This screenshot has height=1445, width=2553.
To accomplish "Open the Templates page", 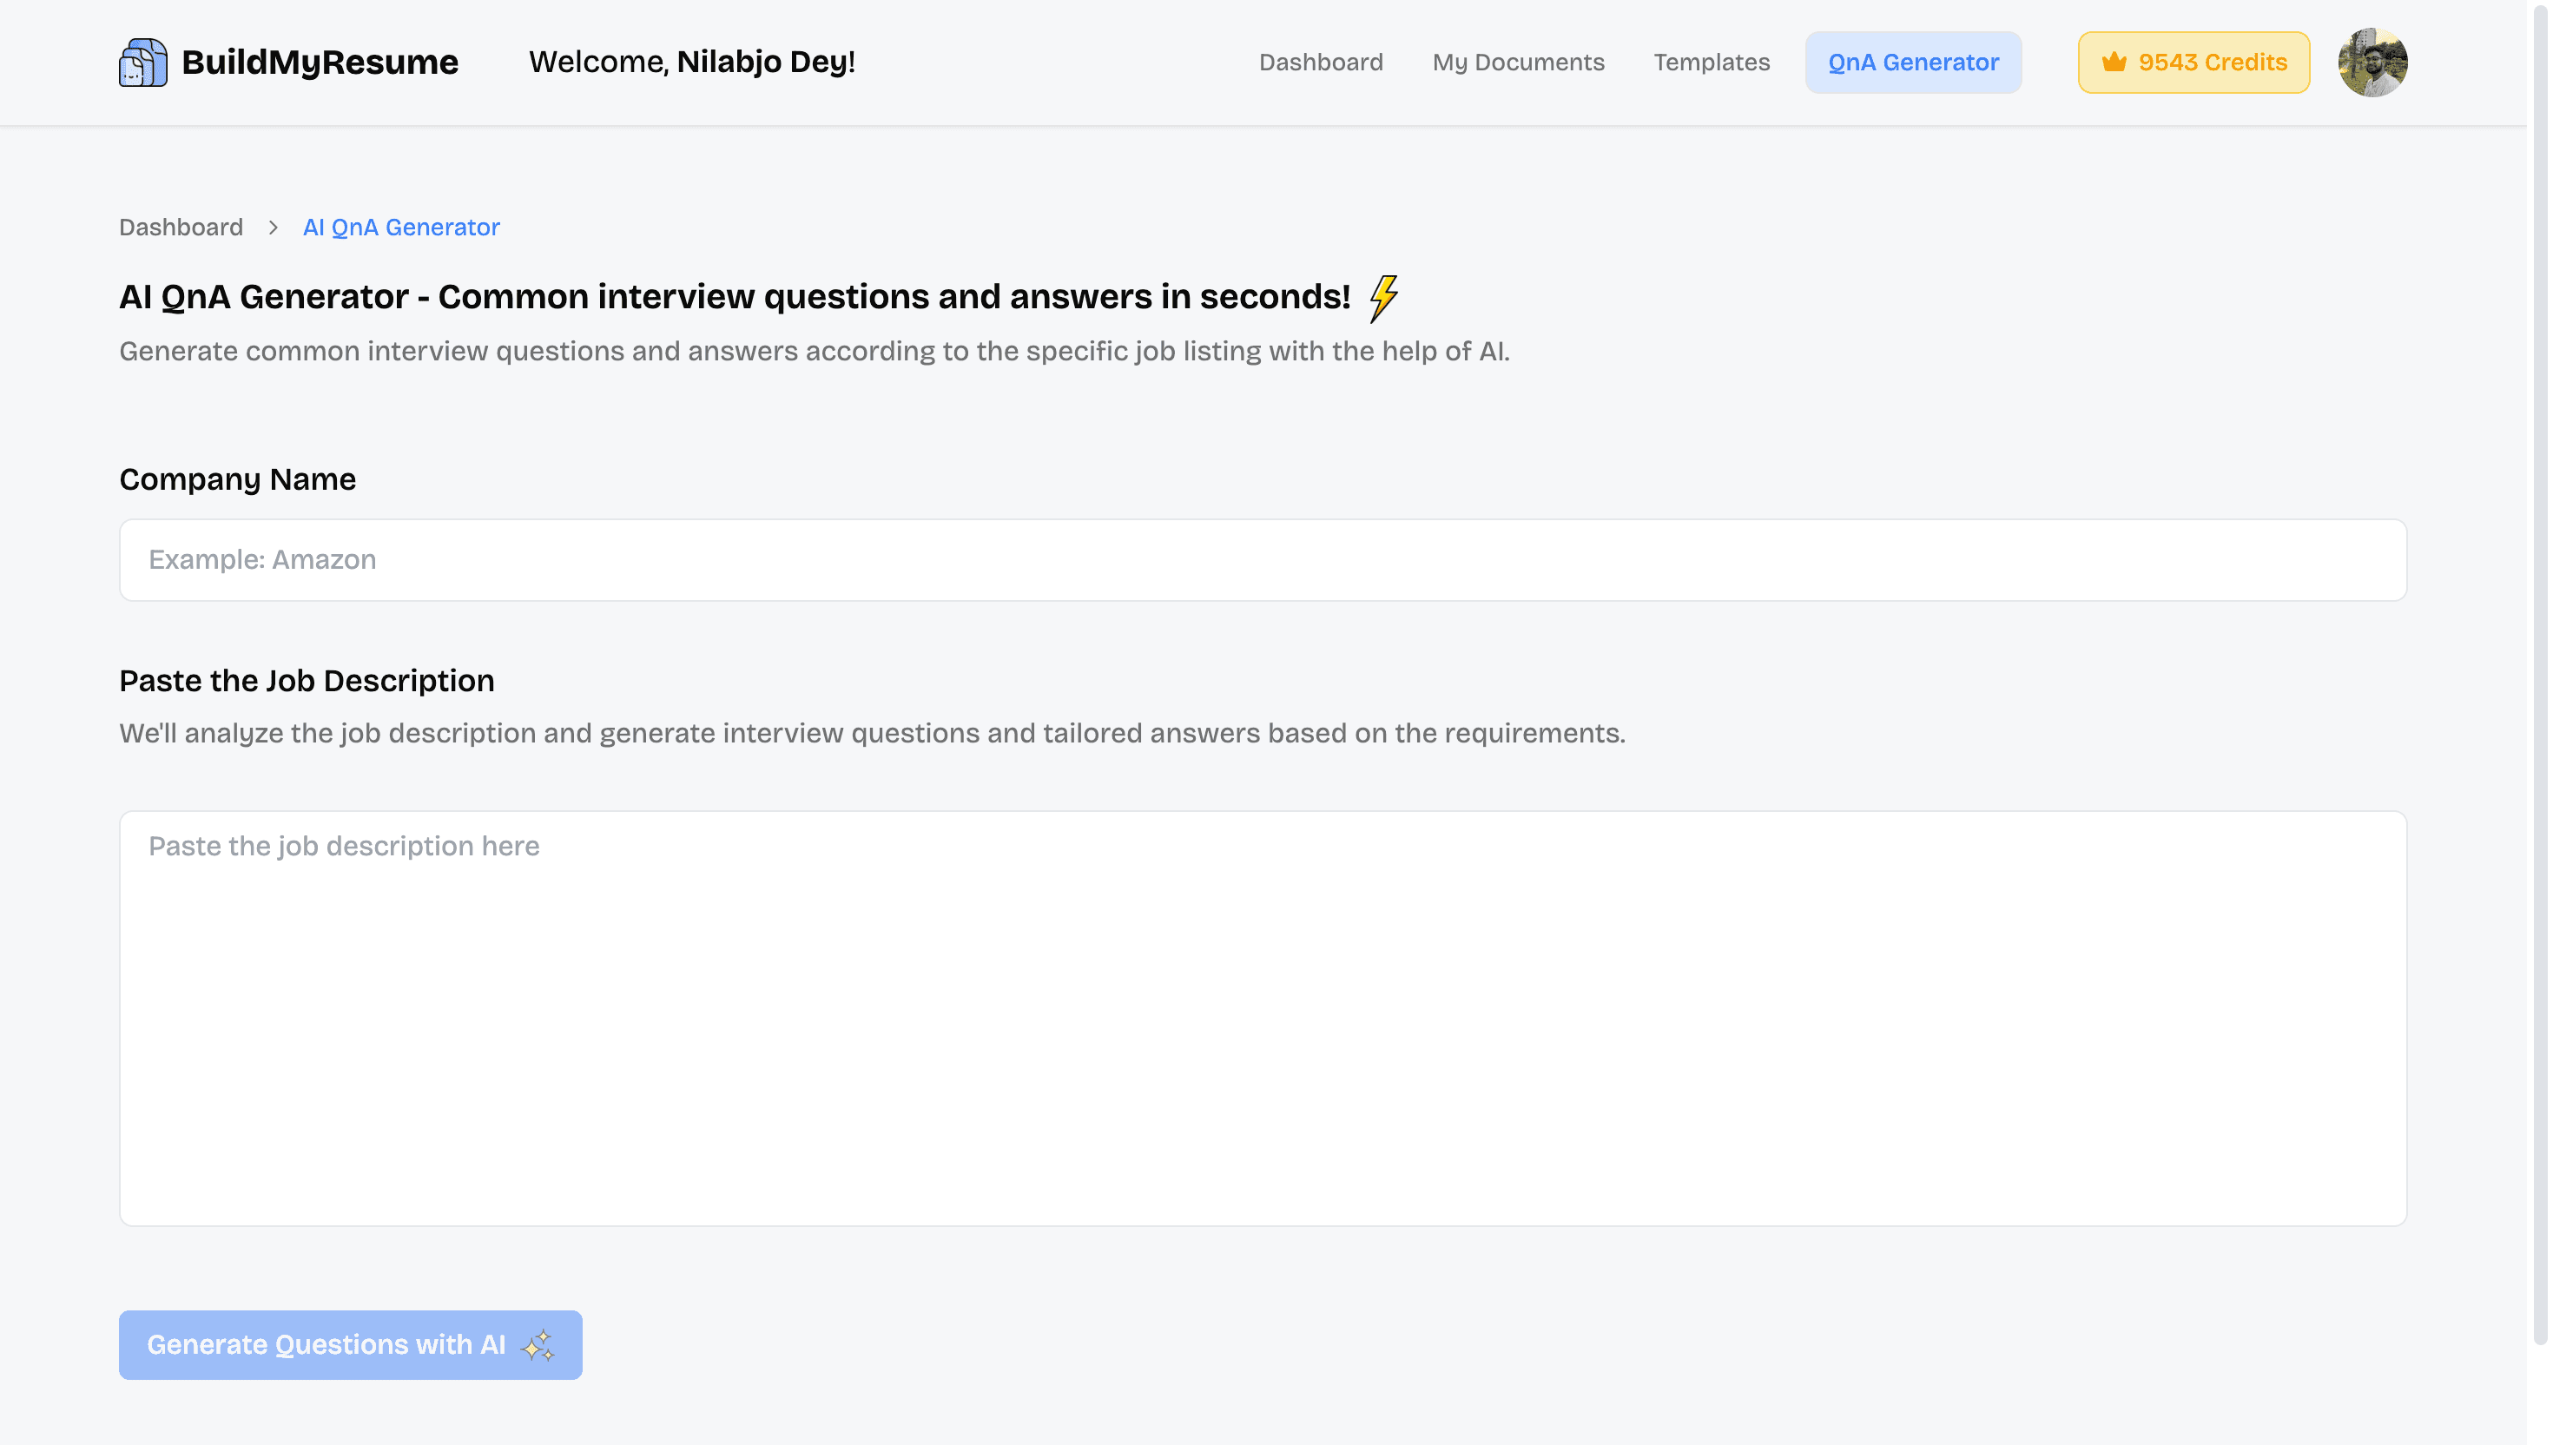I will click(x=1712, y=63).
